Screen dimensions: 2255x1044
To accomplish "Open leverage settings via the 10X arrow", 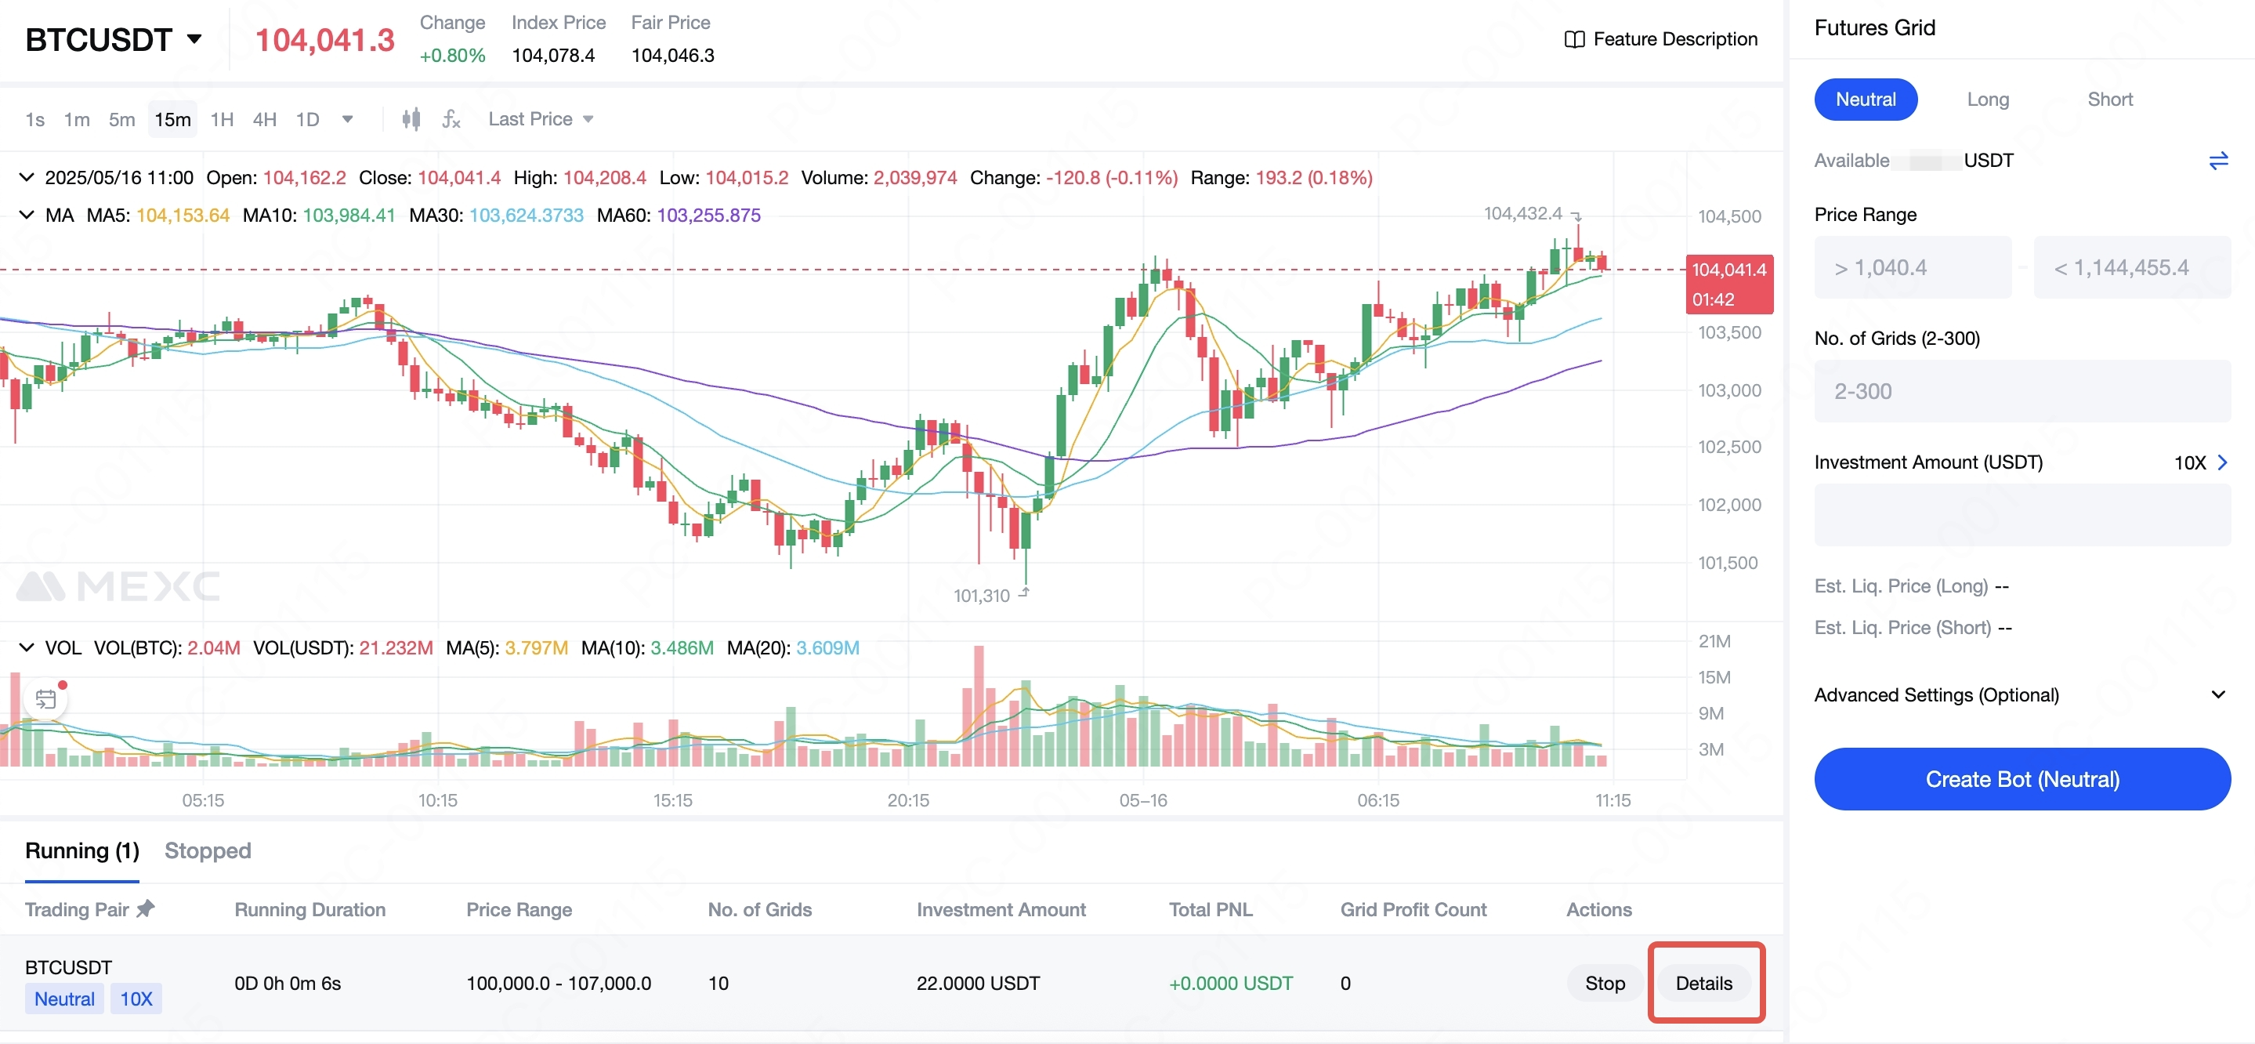I will pos(2222,462).
